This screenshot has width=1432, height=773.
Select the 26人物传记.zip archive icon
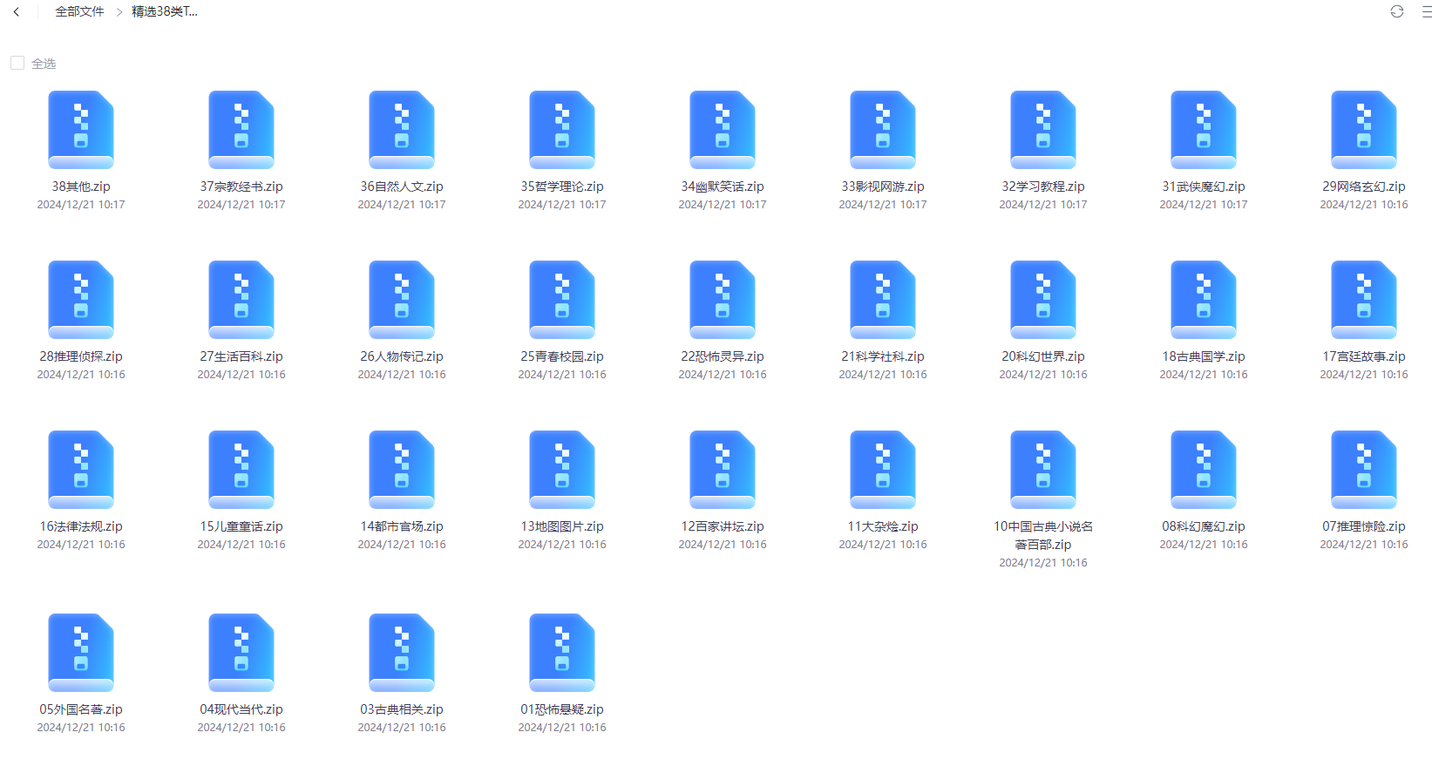pos(402,300)
